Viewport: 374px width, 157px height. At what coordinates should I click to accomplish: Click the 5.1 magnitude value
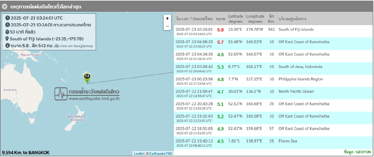tap(220, 104)
